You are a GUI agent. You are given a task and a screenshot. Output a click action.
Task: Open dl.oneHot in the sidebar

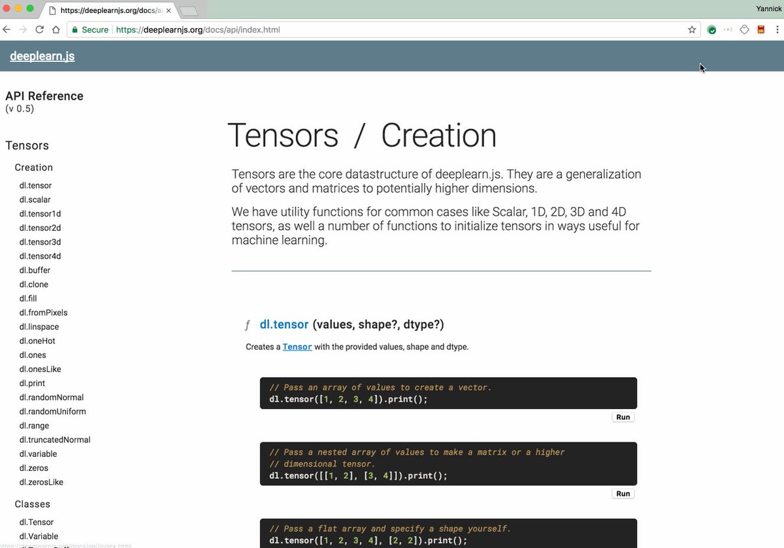pos(37,341)
